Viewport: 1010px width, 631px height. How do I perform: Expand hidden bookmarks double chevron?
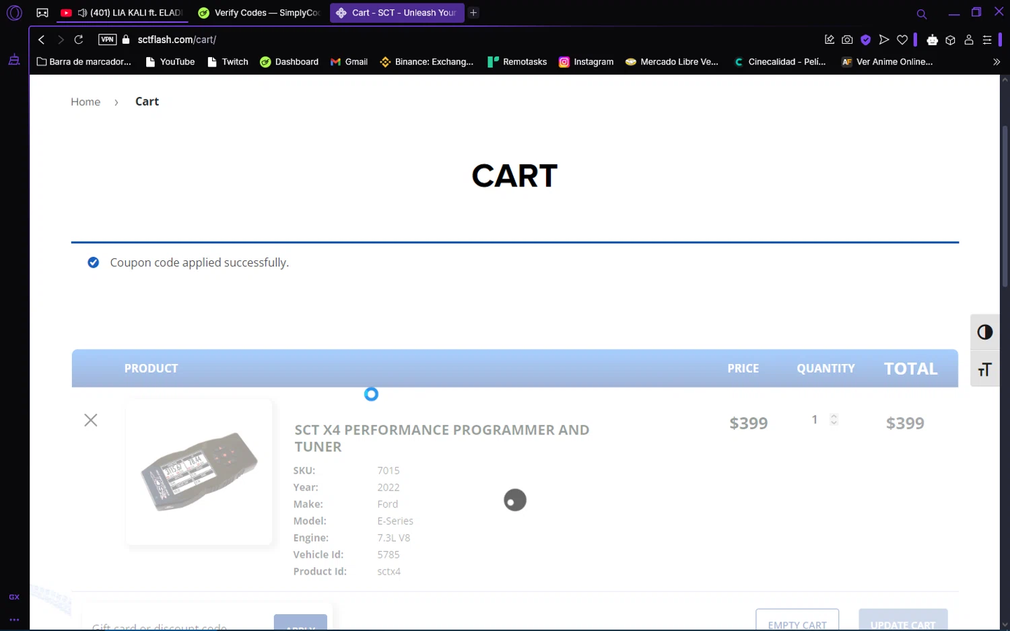pos(997,62)
